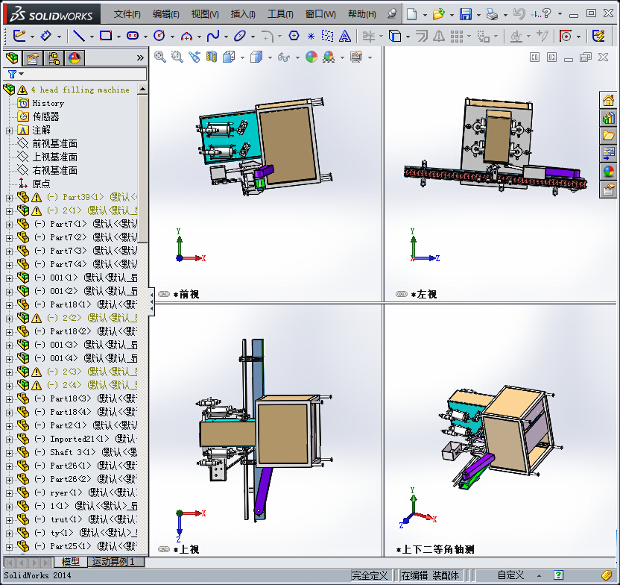620x585 pixels.
Task: Open PropertyManager tab icon
Action: [x=33, y=58]
